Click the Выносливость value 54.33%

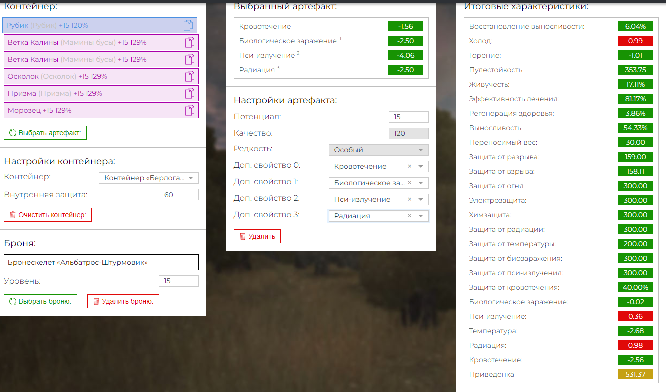pyautogui.click(x=636, y=128)
